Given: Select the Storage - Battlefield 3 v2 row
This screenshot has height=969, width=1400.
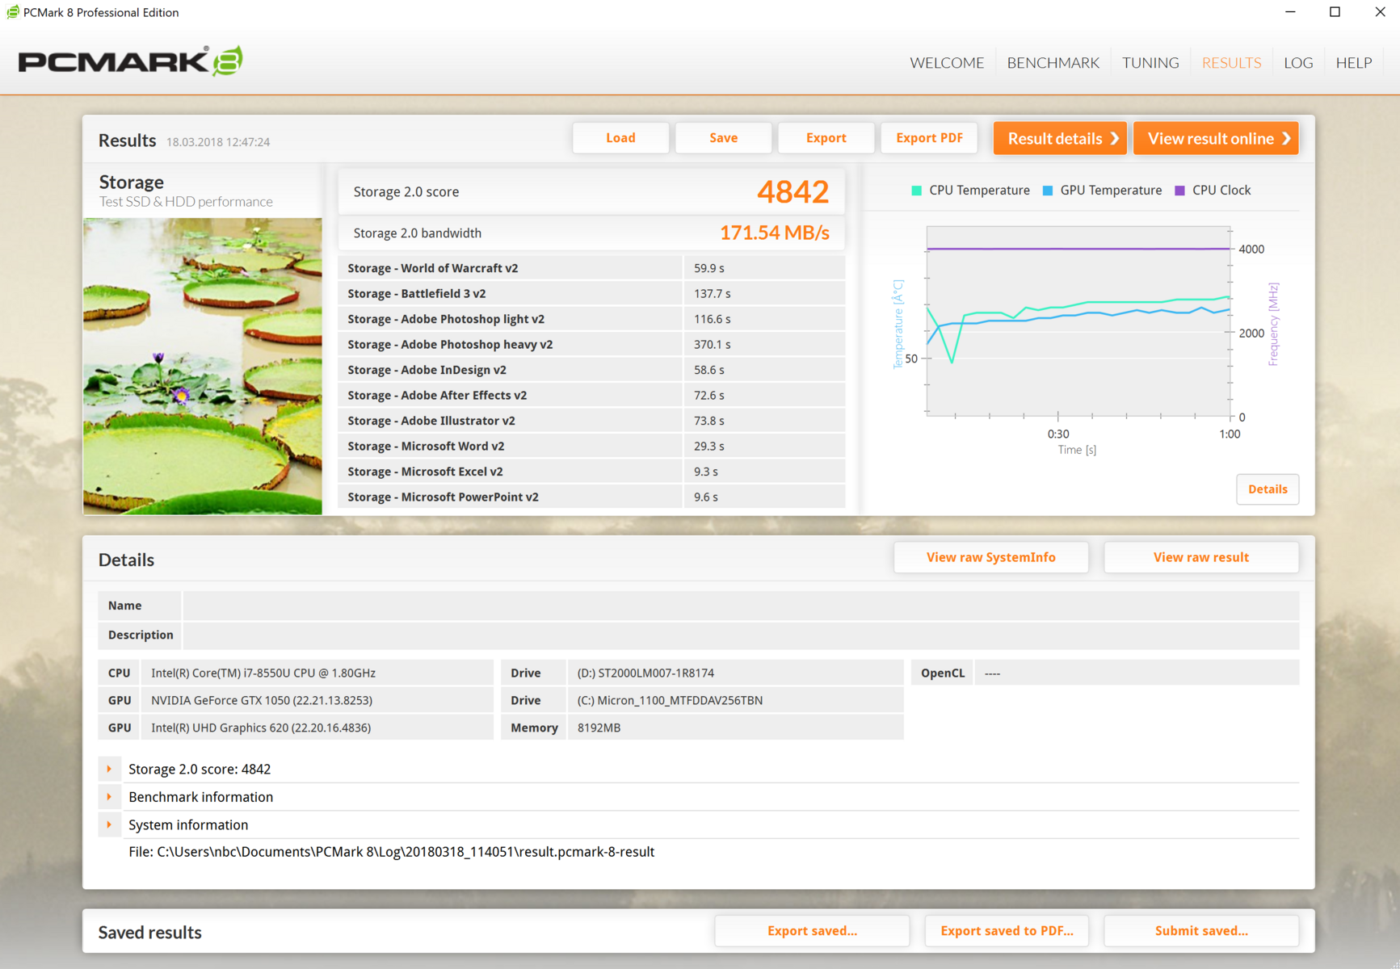Looking at the screenshot, I should pyautogui.click(x=591, y=294).
